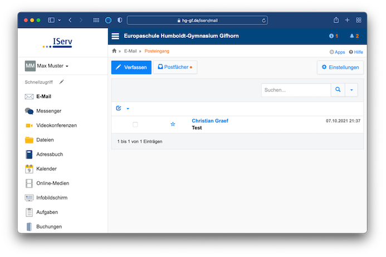This screenshot has width=386, height=257.
Task: Click the magnifier search button
Action: pos(338,90)
